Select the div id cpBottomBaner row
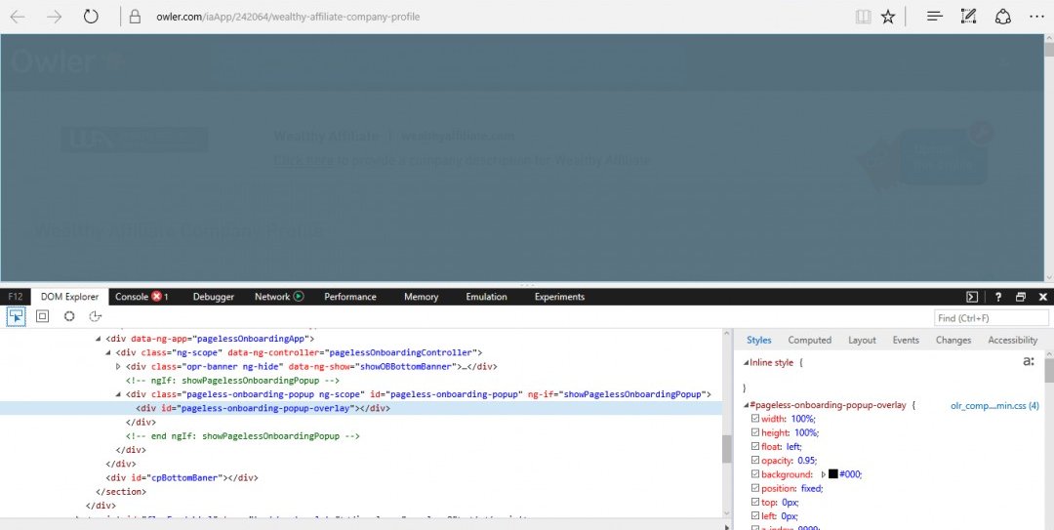 pyautogui.click(x=182, y=478)
